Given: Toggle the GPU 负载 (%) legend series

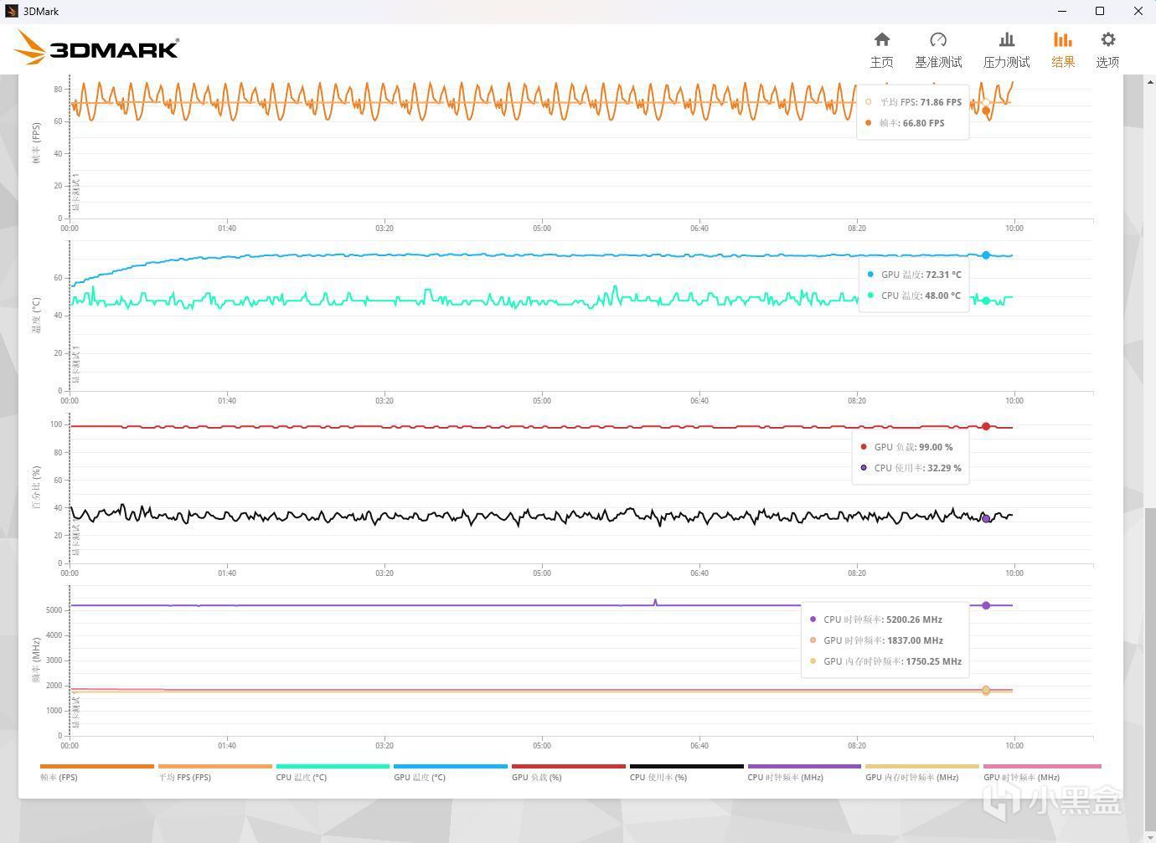Looking at the screenshot, I should 569,772.
